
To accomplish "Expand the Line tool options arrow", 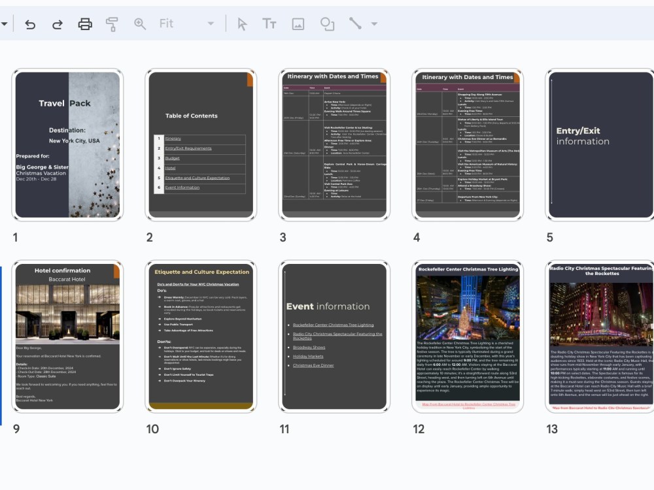I will pyautogui.click(x=374, y=24).
